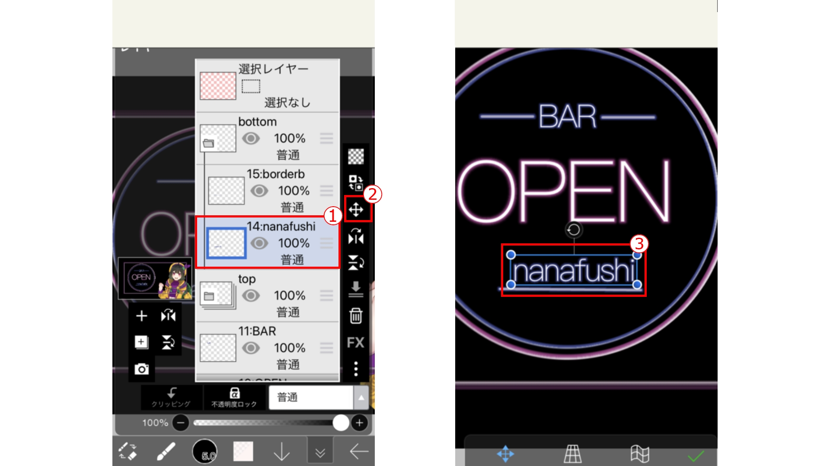Enable クリッピング clipping on the layer
Screen dimensions: 830x466
172,398
